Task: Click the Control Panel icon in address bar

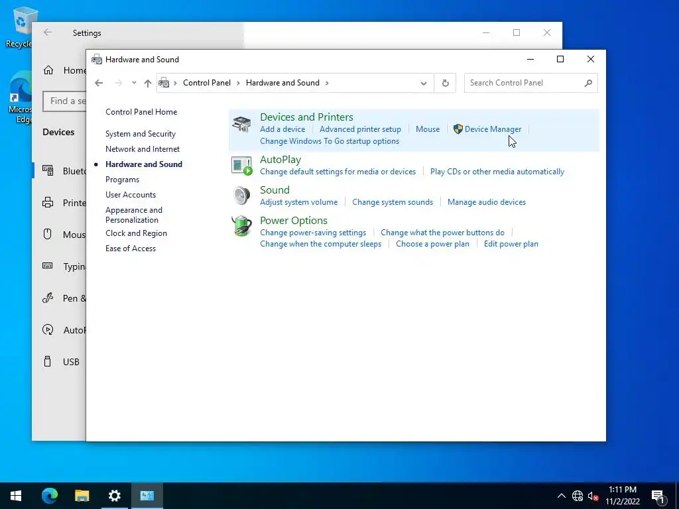Action: [164, 83]
